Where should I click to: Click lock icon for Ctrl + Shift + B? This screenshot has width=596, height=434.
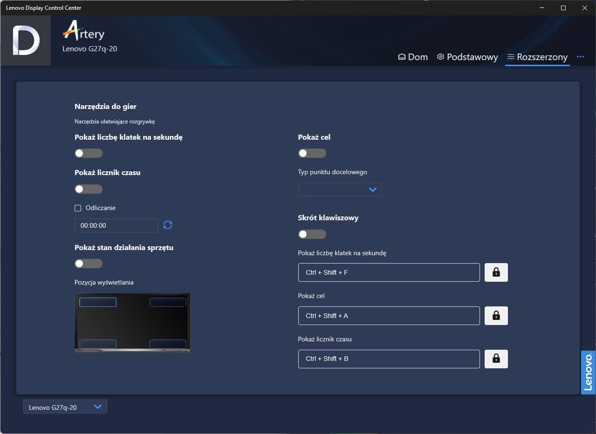click(x=496, y=359)
